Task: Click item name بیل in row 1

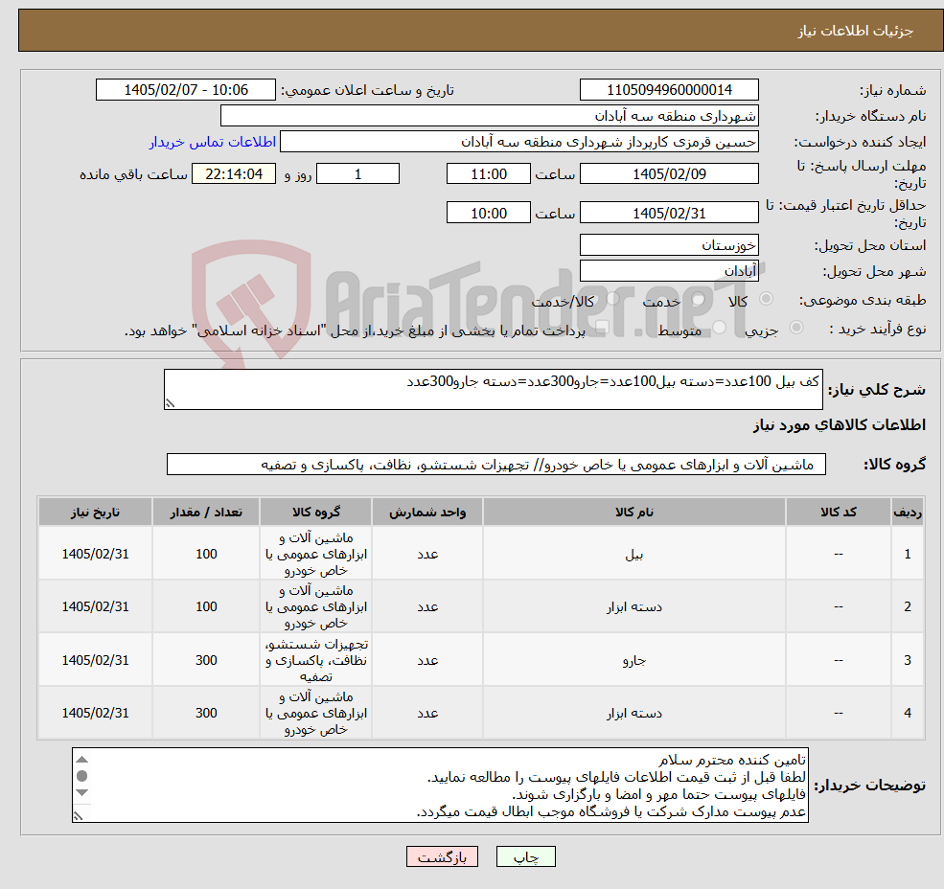Action: (x=633, y=554)
